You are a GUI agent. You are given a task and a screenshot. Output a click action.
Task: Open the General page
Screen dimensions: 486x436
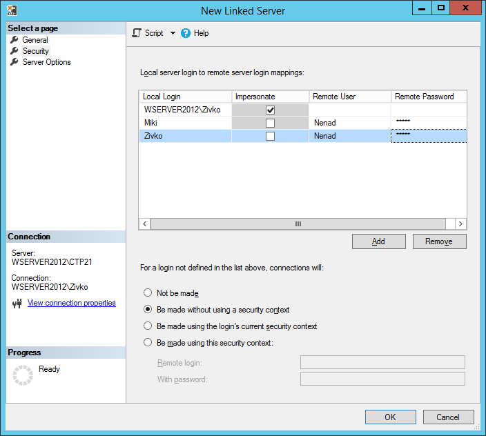pyautogui.click(x=35, y=40)
